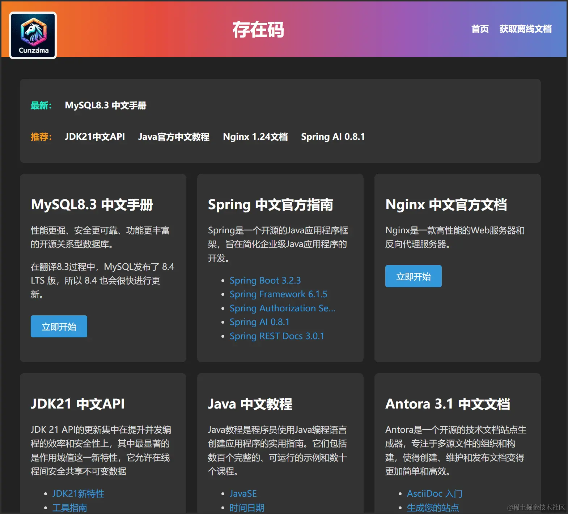Open recommended Java官方中文教程 link

click(x=174, y=137)
